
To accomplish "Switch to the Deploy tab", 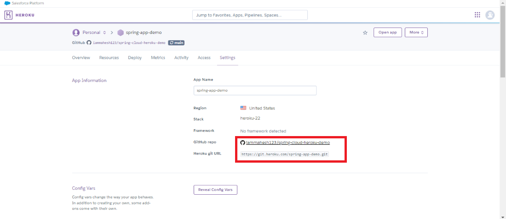I will point(135,58).
